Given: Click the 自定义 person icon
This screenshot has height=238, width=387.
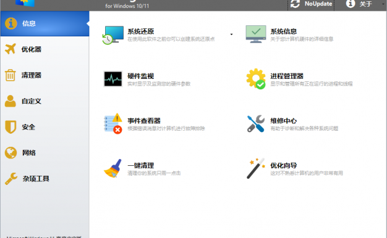Looking at the screenshot, I should point(11,101).
